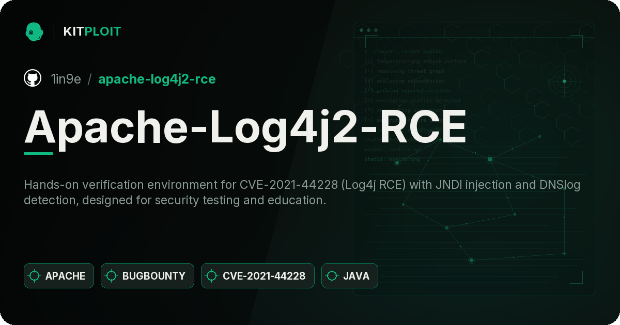Click the CVE-2021-44228 description paragraph

pos(302,192)
